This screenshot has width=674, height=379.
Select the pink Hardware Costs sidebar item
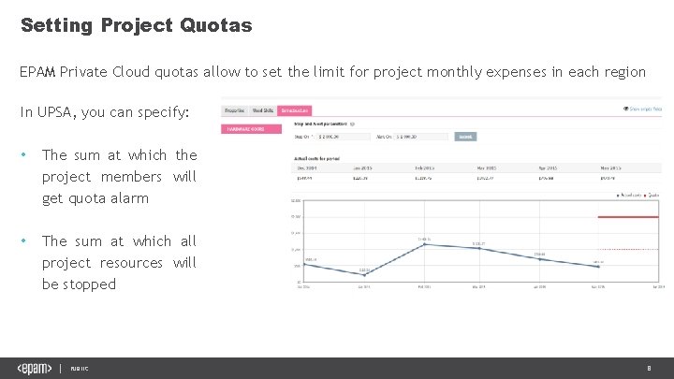click(x=252, y=129)
